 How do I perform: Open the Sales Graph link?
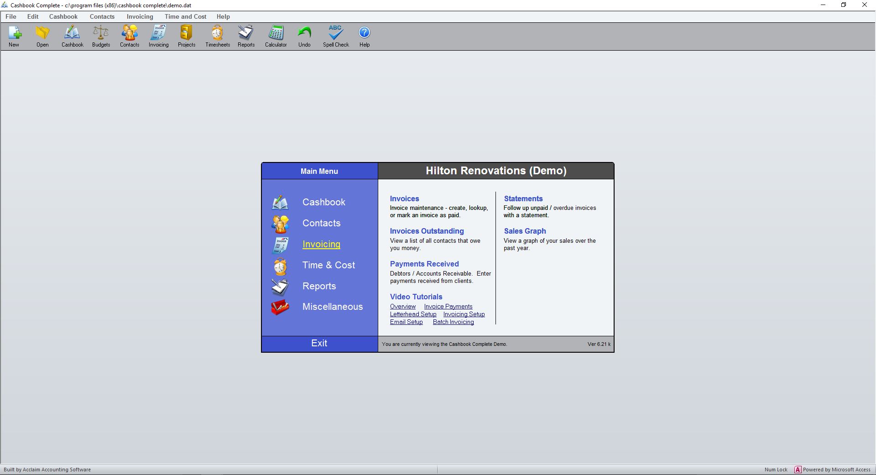(x=525, y=231)
